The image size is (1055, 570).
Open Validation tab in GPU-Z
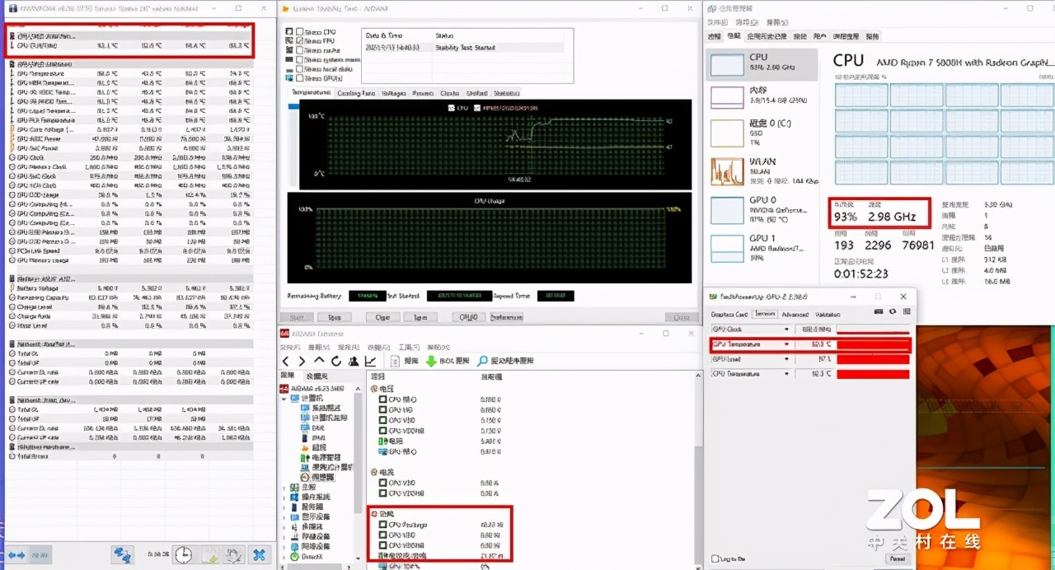tap(827, 314)
